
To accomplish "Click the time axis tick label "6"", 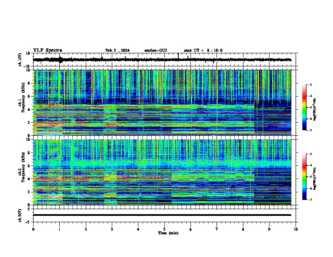I will pos(191,229).
